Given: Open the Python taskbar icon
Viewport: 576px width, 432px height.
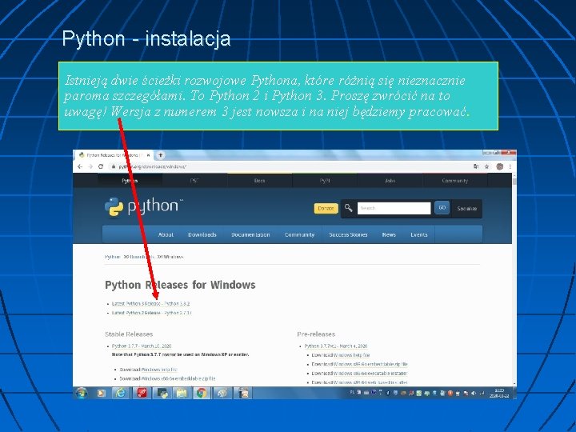Looking at the screenshot, I should pos(162,393).
